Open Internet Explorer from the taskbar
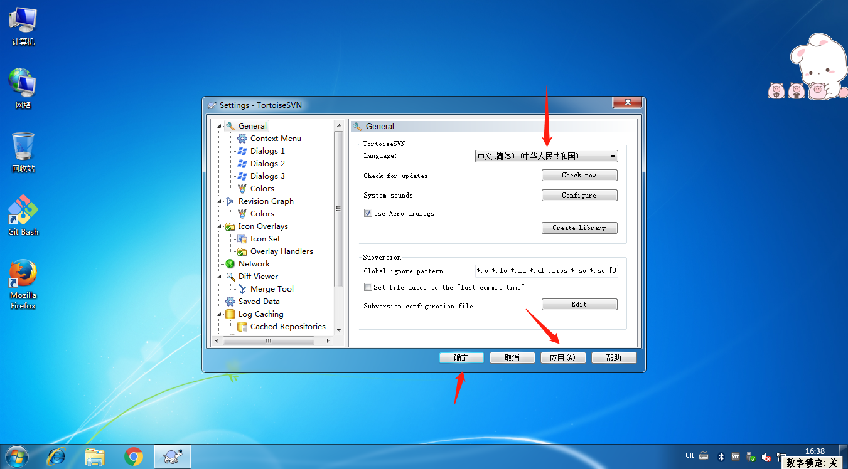The width and height of the screenshot is (848, 469). click(x=56, y=456)
